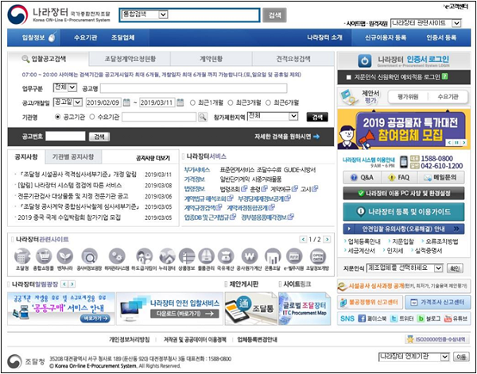Click the Q&A button
Viewport: 477px width, 374px height.
point(362,177)
